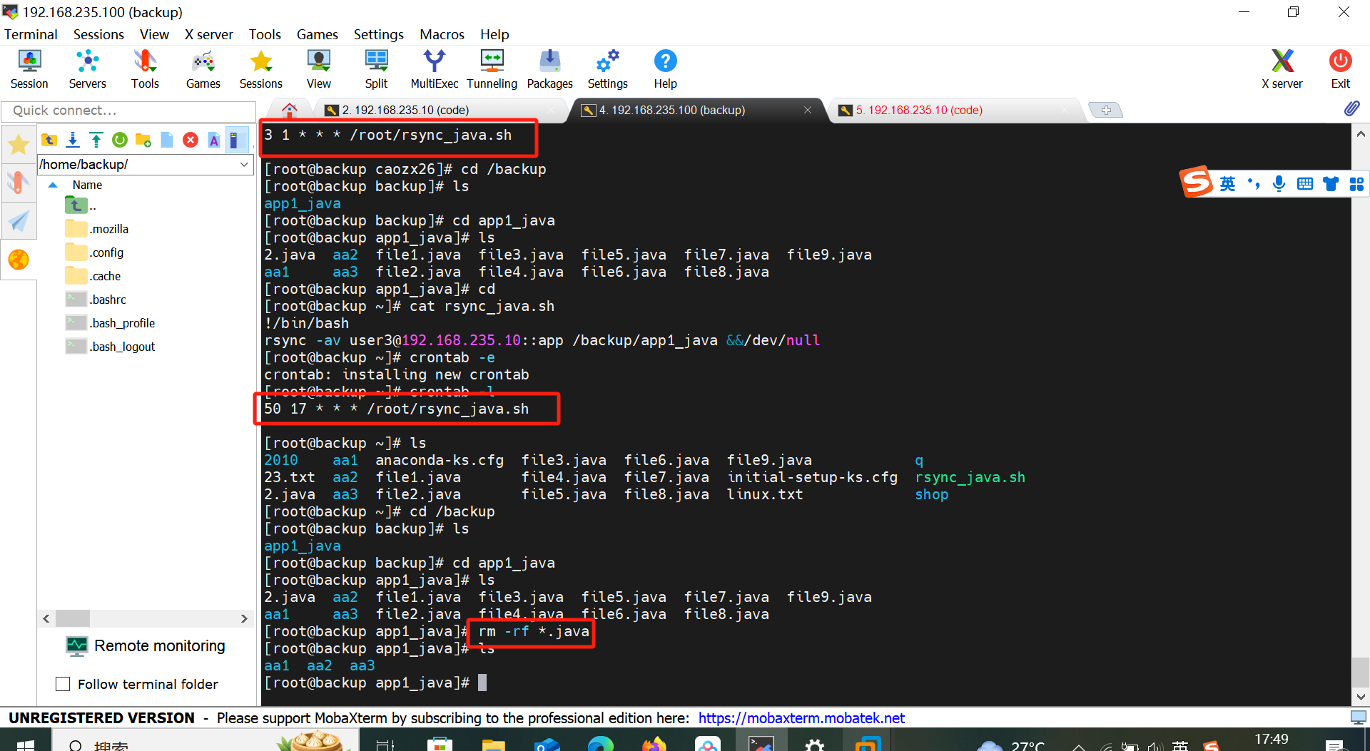Open the Settings gear toolbar icon
This screenshot has height=751, width=1370.
[608, 69]
